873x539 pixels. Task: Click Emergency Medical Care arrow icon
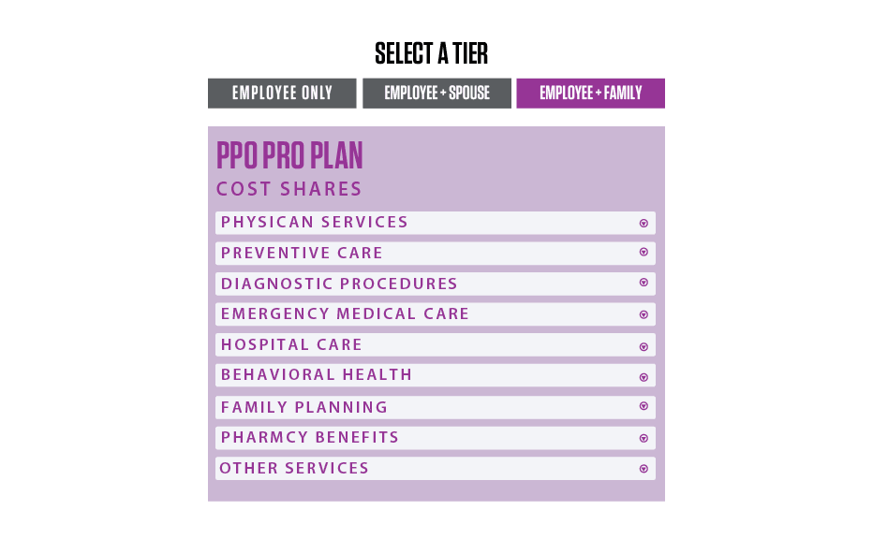pyautogui.click(x=644, y=314)
